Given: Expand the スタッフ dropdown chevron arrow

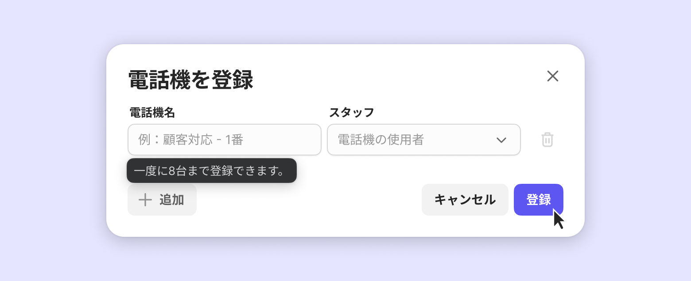Looking at the screenshot, I should (501, 140).
